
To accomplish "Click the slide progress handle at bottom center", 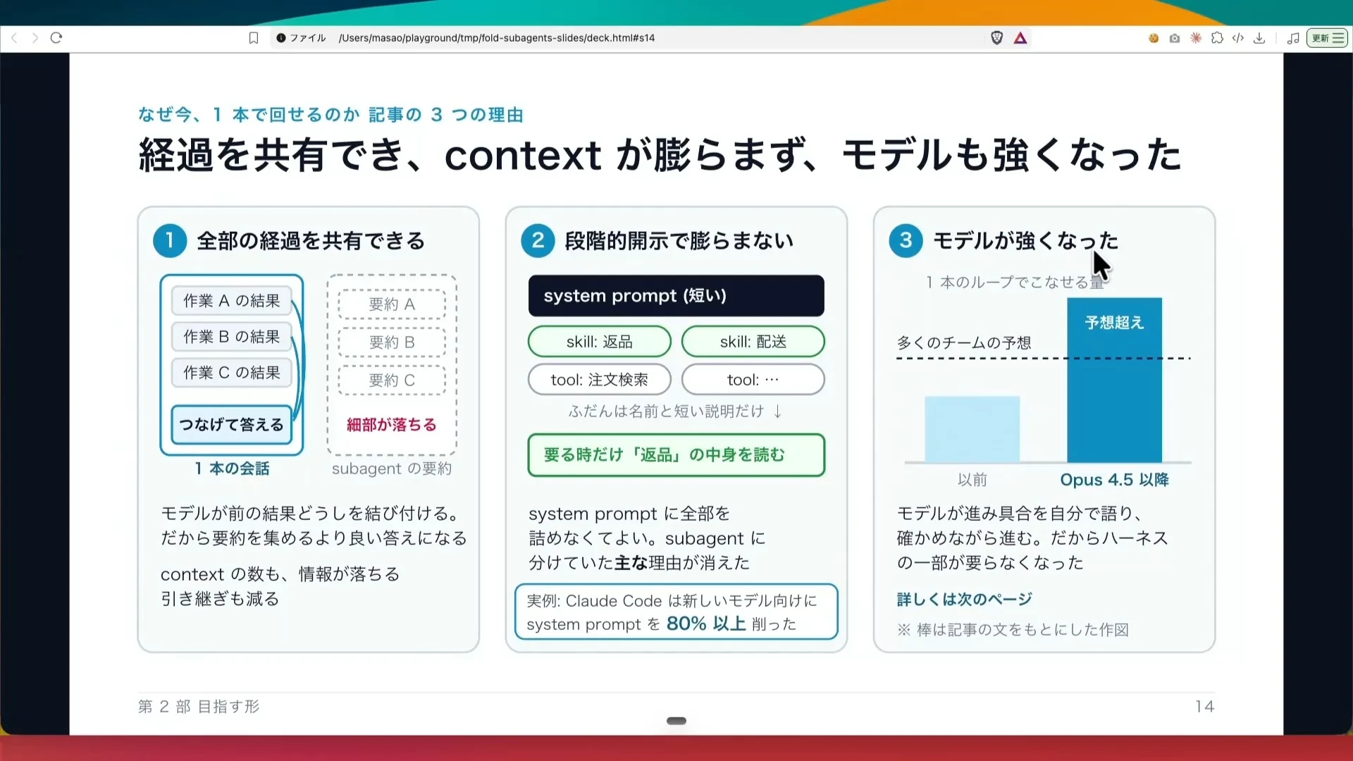I will tap(676, 721).
